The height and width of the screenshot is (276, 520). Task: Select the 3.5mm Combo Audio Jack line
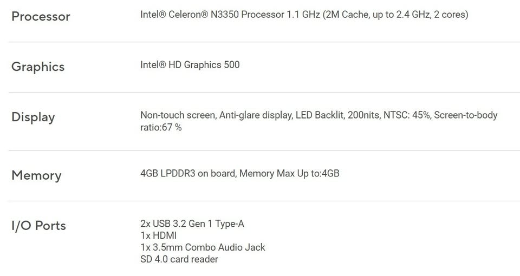203,247
